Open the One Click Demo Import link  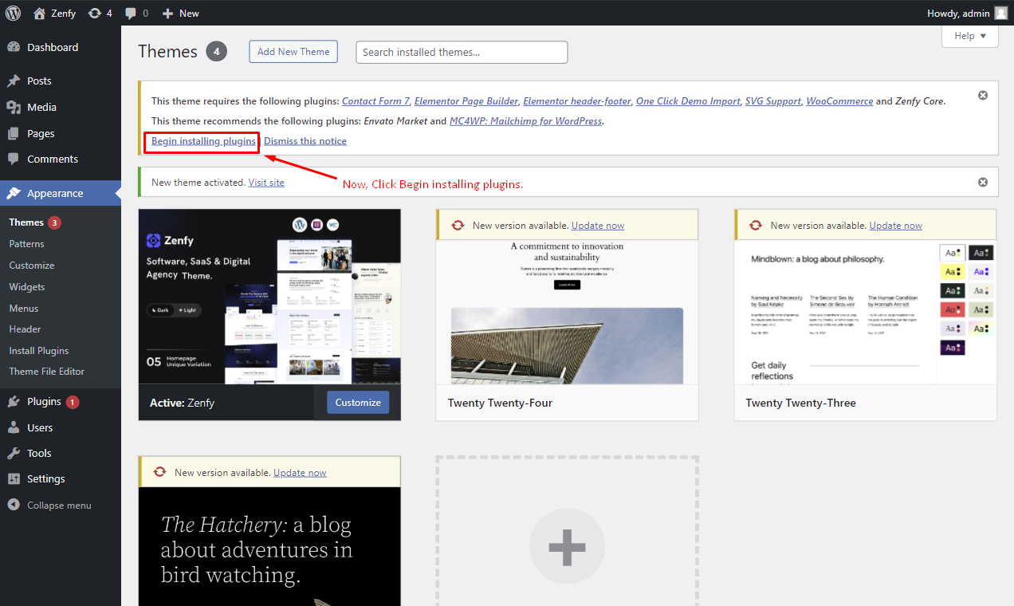pos(688,101)
